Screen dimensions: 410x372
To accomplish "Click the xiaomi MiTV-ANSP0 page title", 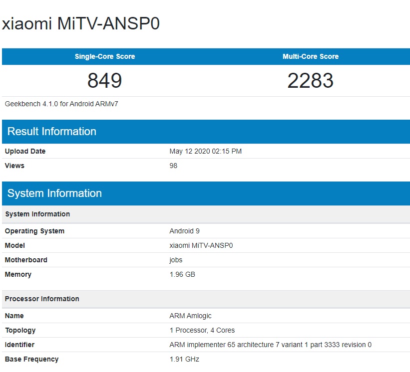I will coord(81,24).
